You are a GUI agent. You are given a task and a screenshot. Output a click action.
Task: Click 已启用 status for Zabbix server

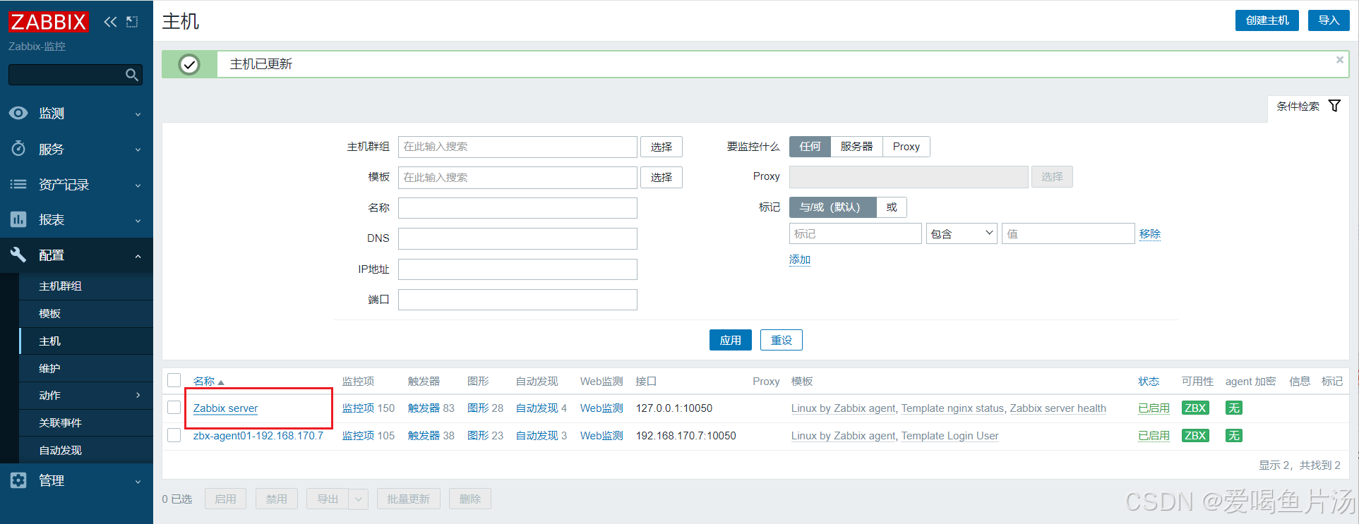pos(1154,408)
